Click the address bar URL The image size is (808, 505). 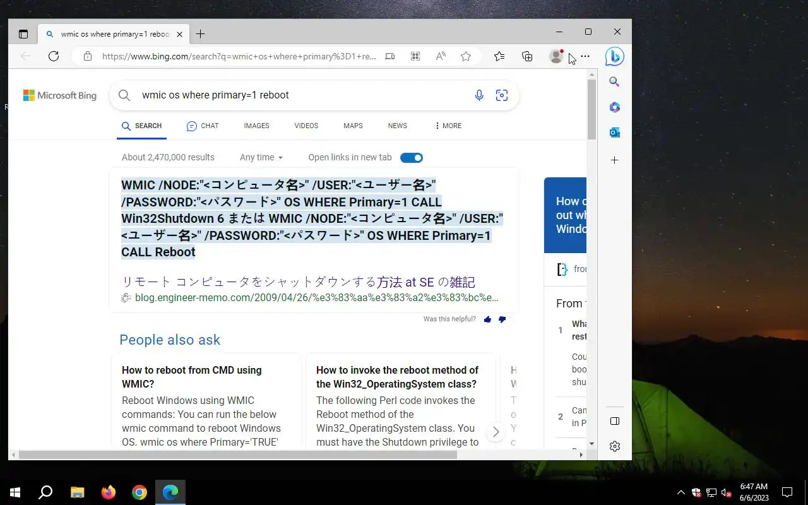click(x=239, y=56)
